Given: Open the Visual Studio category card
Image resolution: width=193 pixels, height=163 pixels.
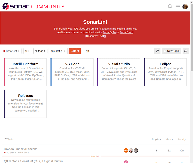Looking at the screenshot, I should (118, 72).
